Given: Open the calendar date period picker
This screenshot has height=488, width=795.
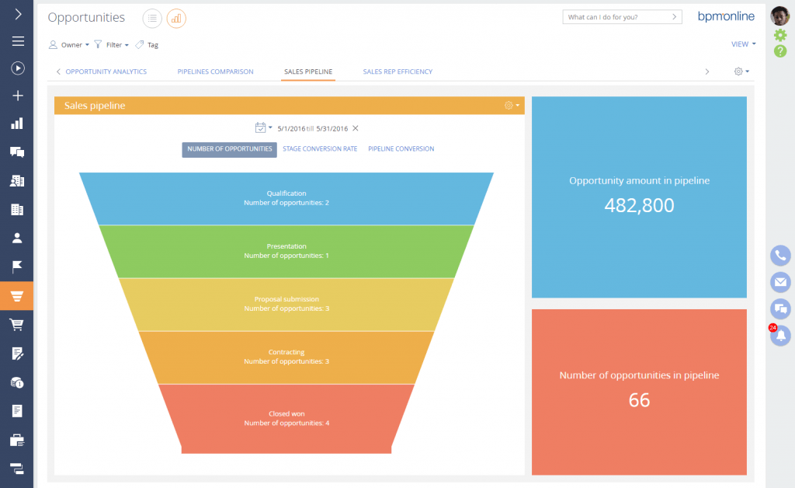Looking at the screenshot, I should [263, 128].
